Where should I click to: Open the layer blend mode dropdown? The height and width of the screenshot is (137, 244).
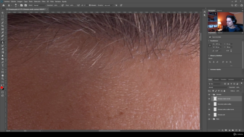[218, 87]
